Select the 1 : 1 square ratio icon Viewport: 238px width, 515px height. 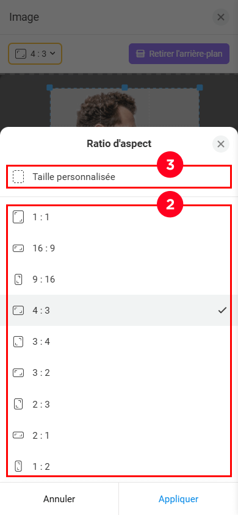pyautogui.click(x=18, y=217)
